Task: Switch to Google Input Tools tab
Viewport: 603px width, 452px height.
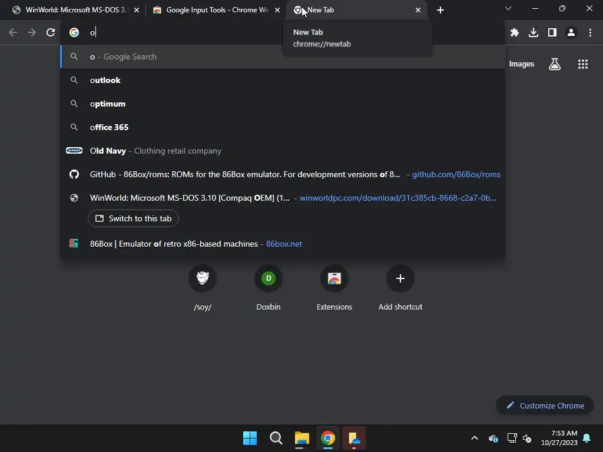Action: pos(217,10)
